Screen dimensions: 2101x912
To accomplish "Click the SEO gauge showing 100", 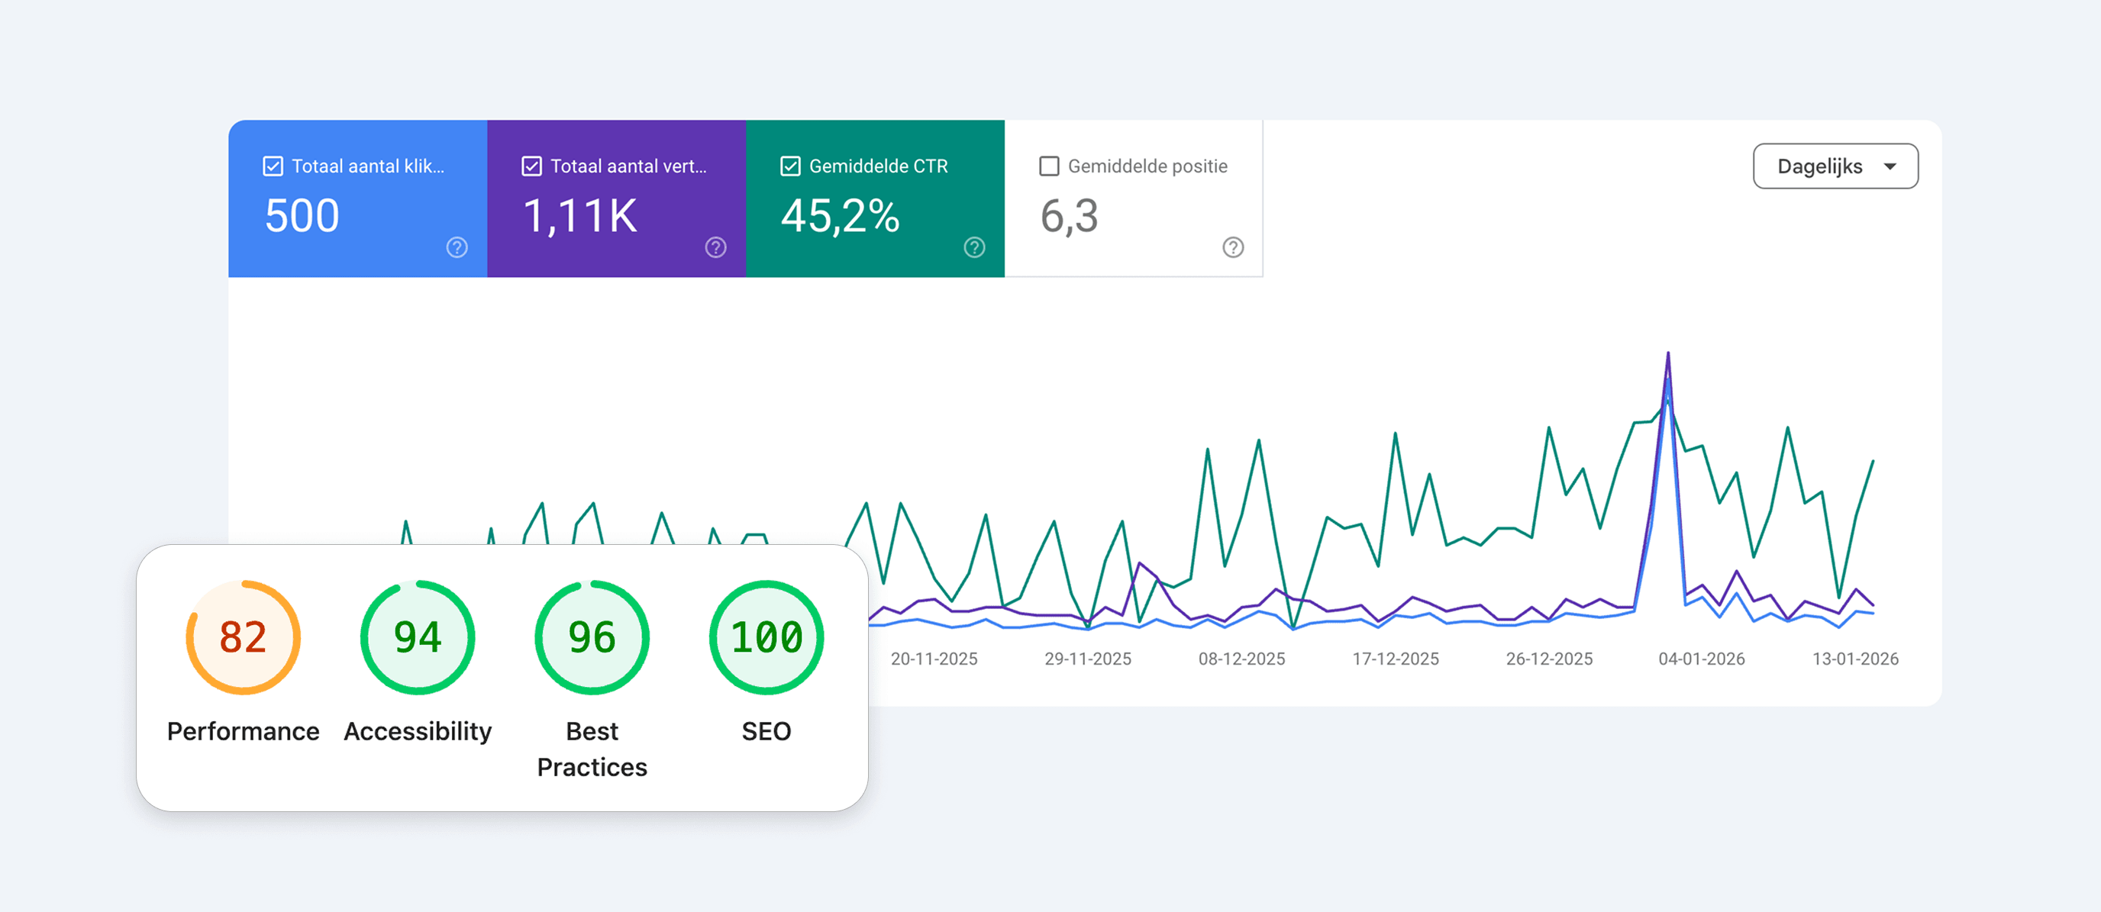I will (765, 638).
